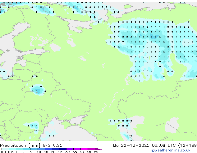The image size is (197, 153).
Task: Click the over-50 mm arrow end of legend
Action: coord(98,149)
